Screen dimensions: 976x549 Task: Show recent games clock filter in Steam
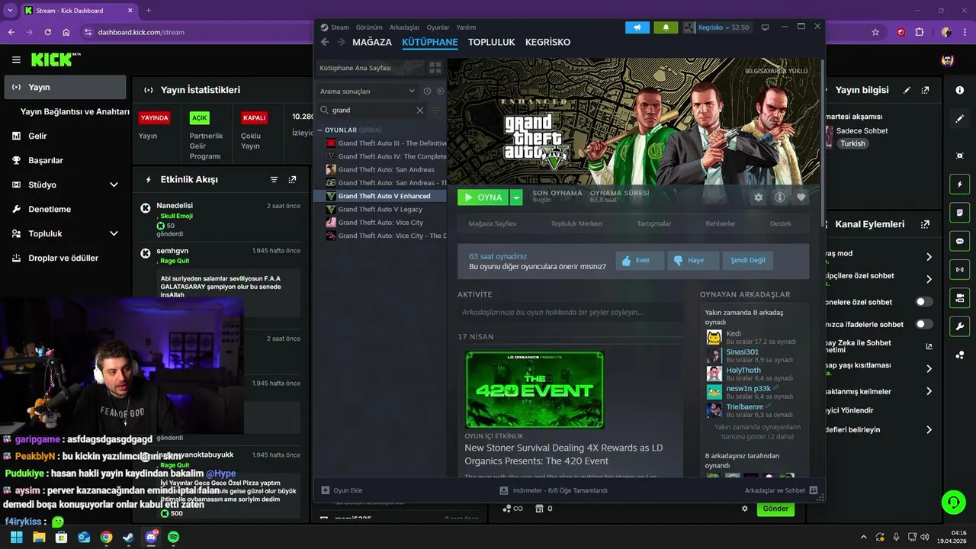[x=427, y=91]
